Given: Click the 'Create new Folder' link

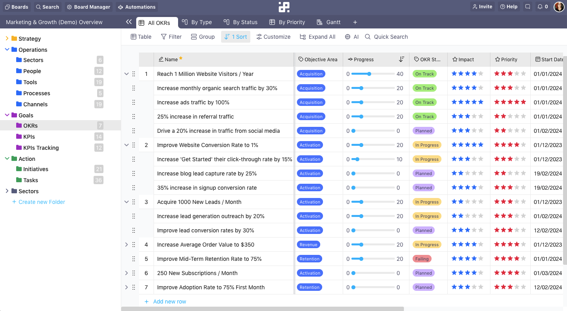Looking at the screenshot, I should 39,202.
